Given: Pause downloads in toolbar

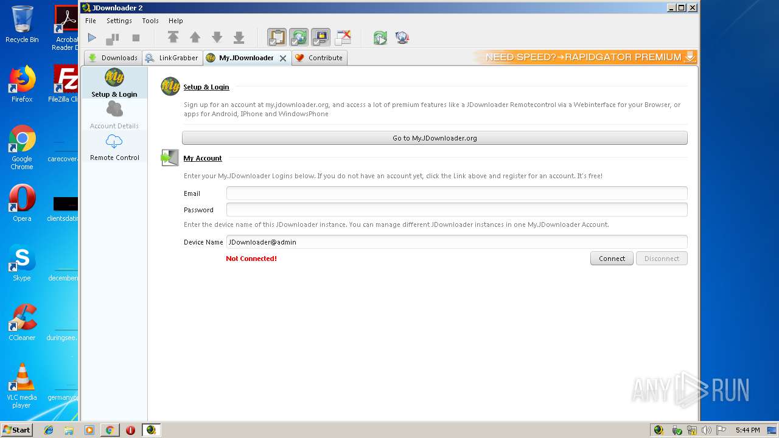Looking at the screenshot, I should click(x=113, y=38).
